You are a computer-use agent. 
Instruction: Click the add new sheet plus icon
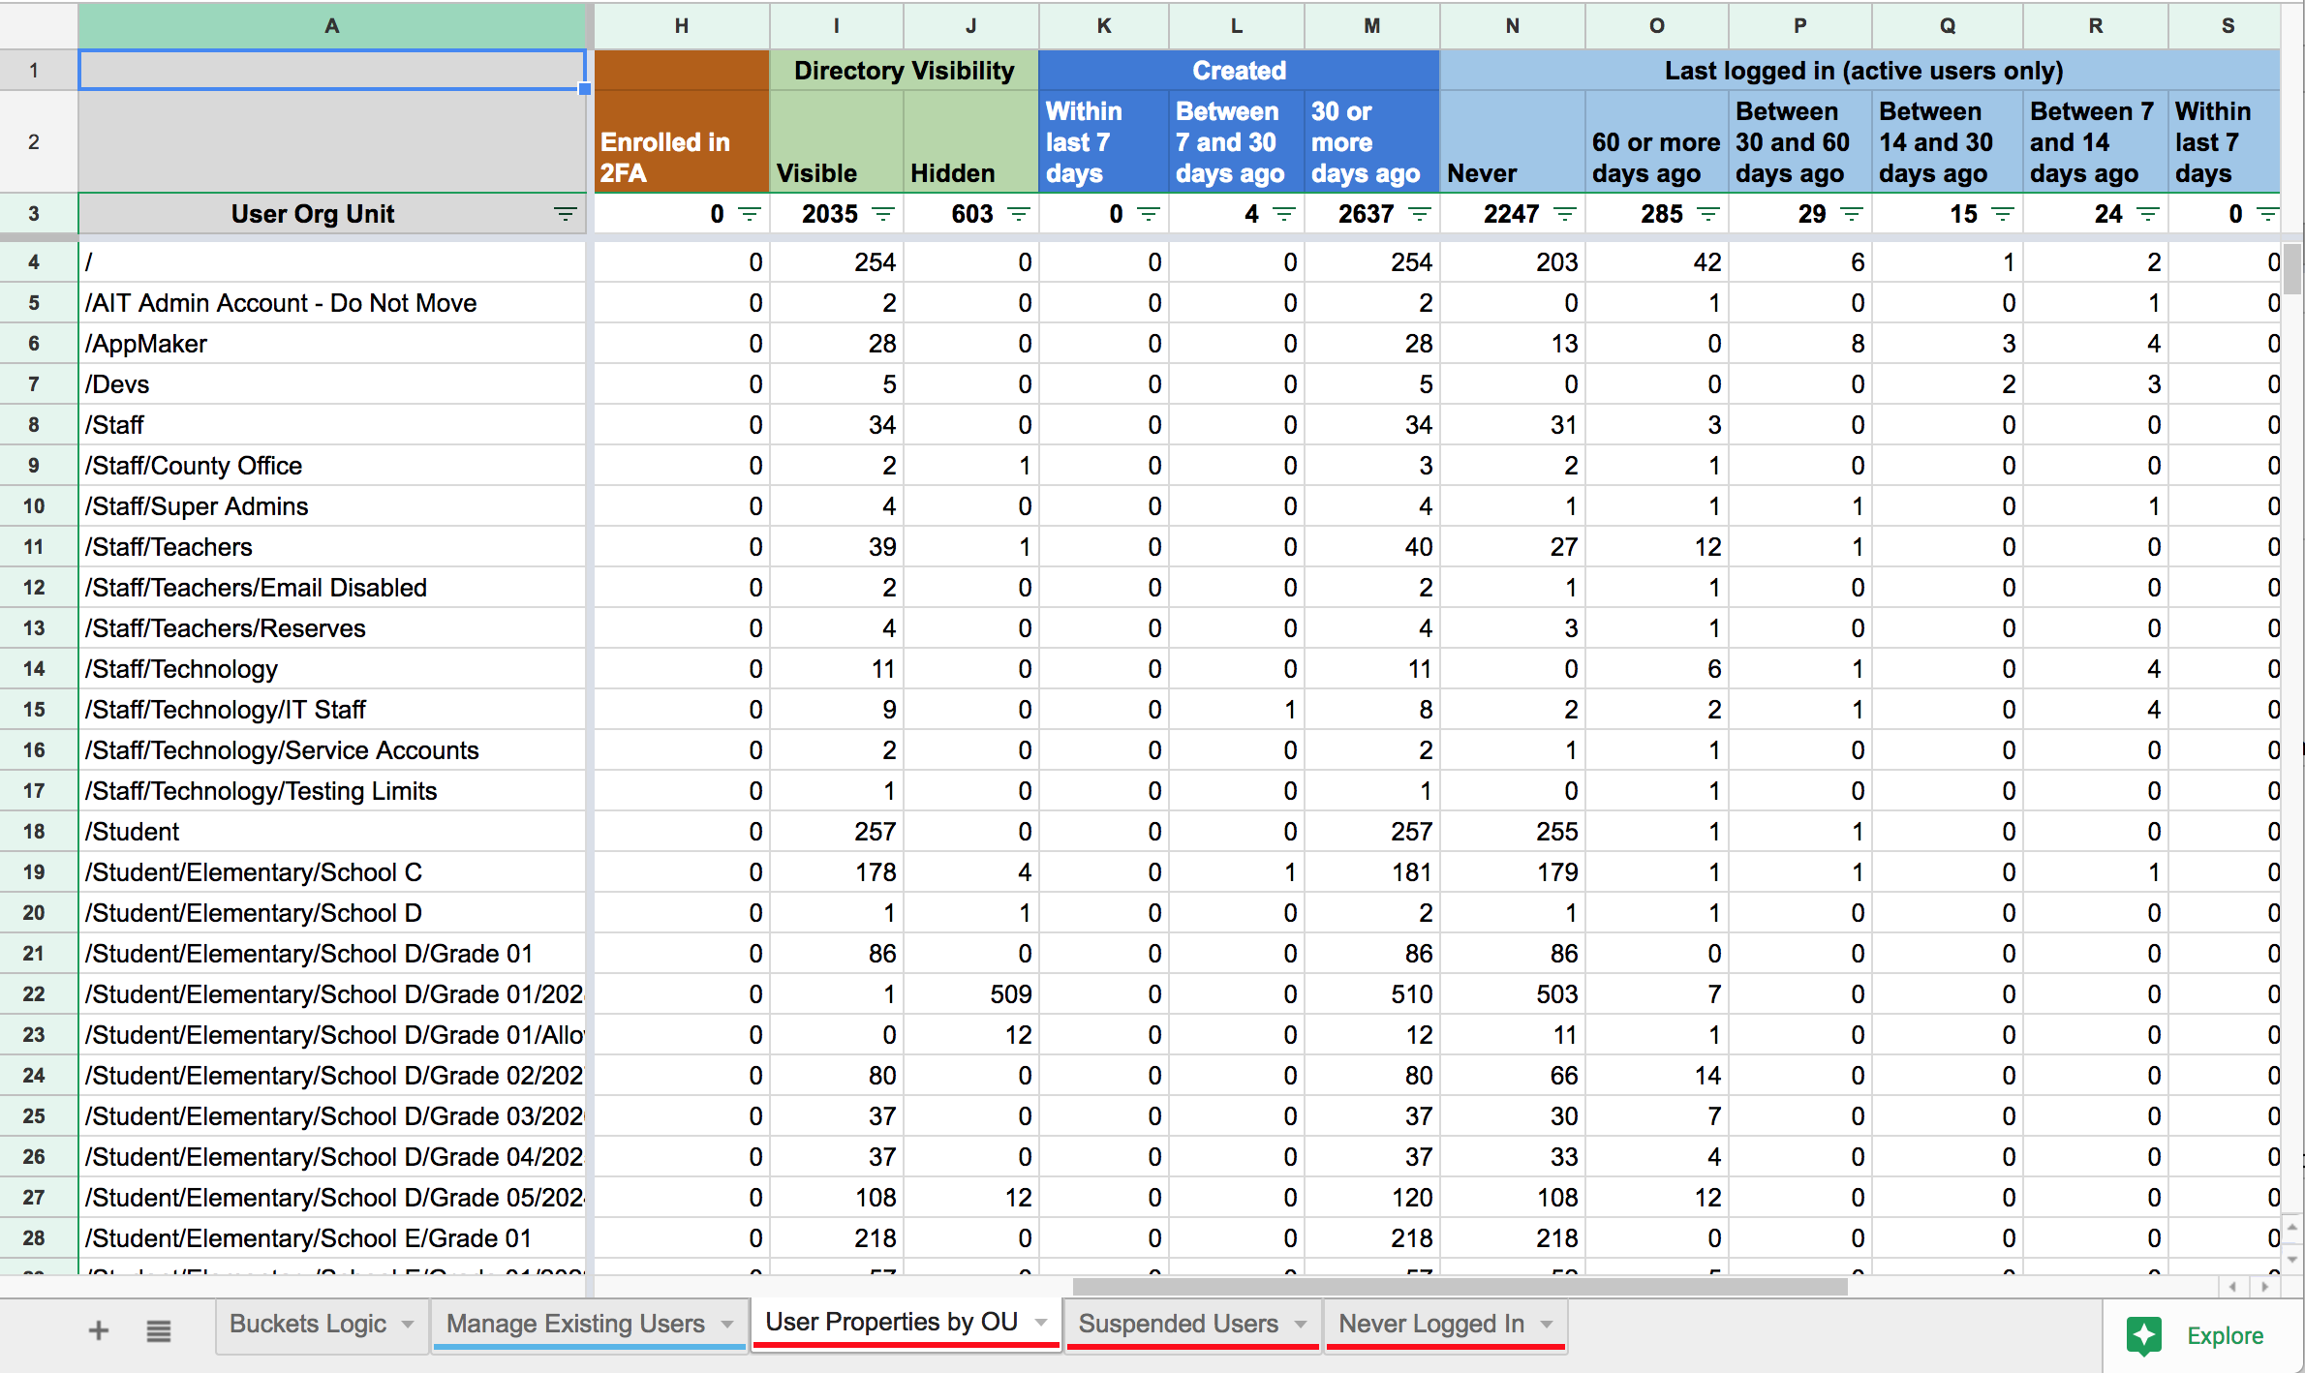coord(98,1331)
